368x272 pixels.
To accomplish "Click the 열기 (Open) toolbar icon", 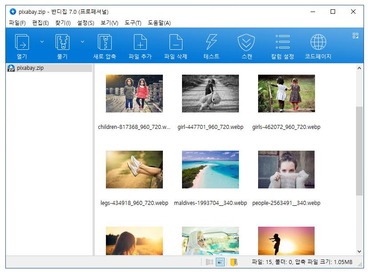I will click(x=22, y=42).
